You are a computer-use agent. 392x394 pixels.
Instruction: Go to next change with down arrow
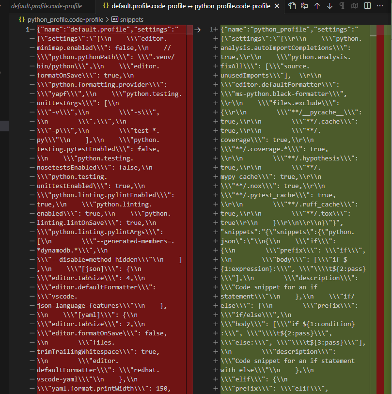(329, 6)
